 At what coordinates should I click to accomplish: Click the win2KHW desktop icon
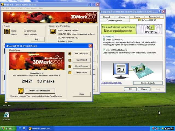pos(7,104)
